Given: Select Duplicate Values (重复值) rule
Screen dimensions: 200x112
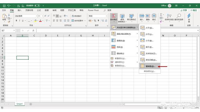Looking at the screenshot, I should point(150,66).
